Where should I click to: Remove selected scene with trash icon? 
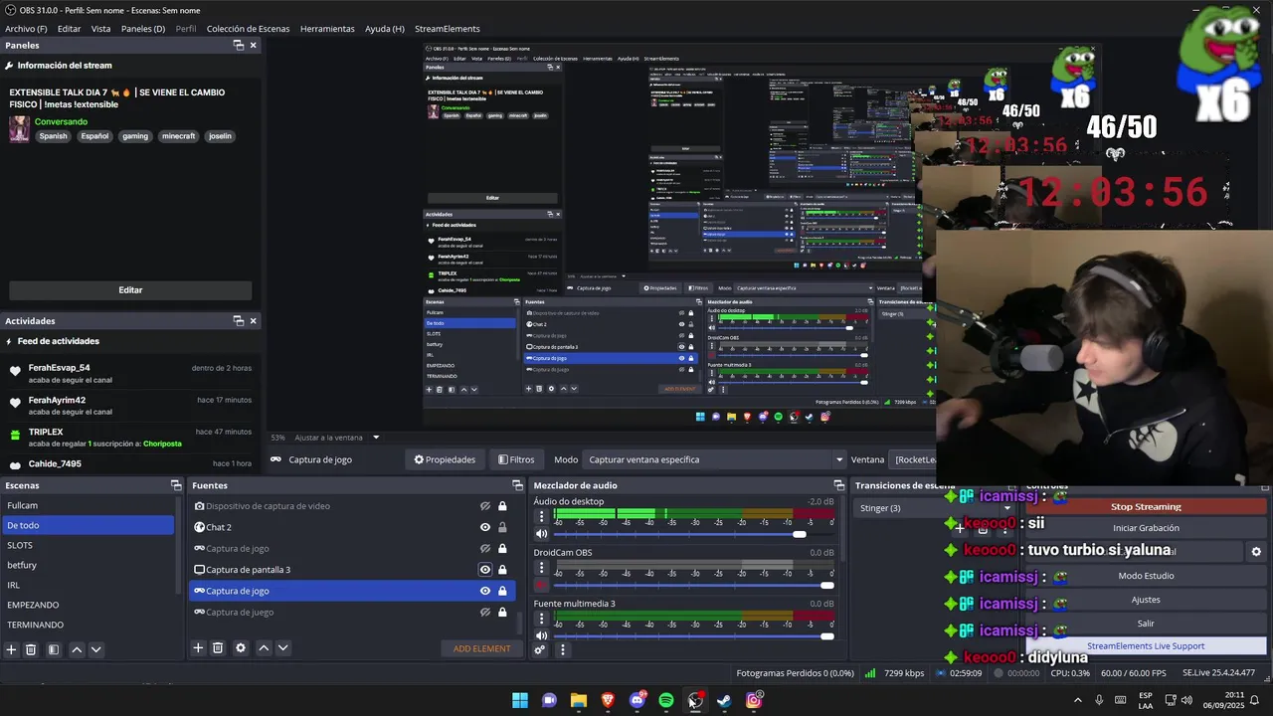(x=31, y=649)
